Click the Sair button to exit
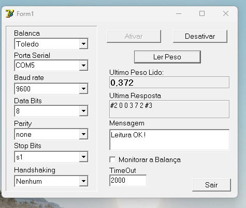 click(x=211, y=185)
